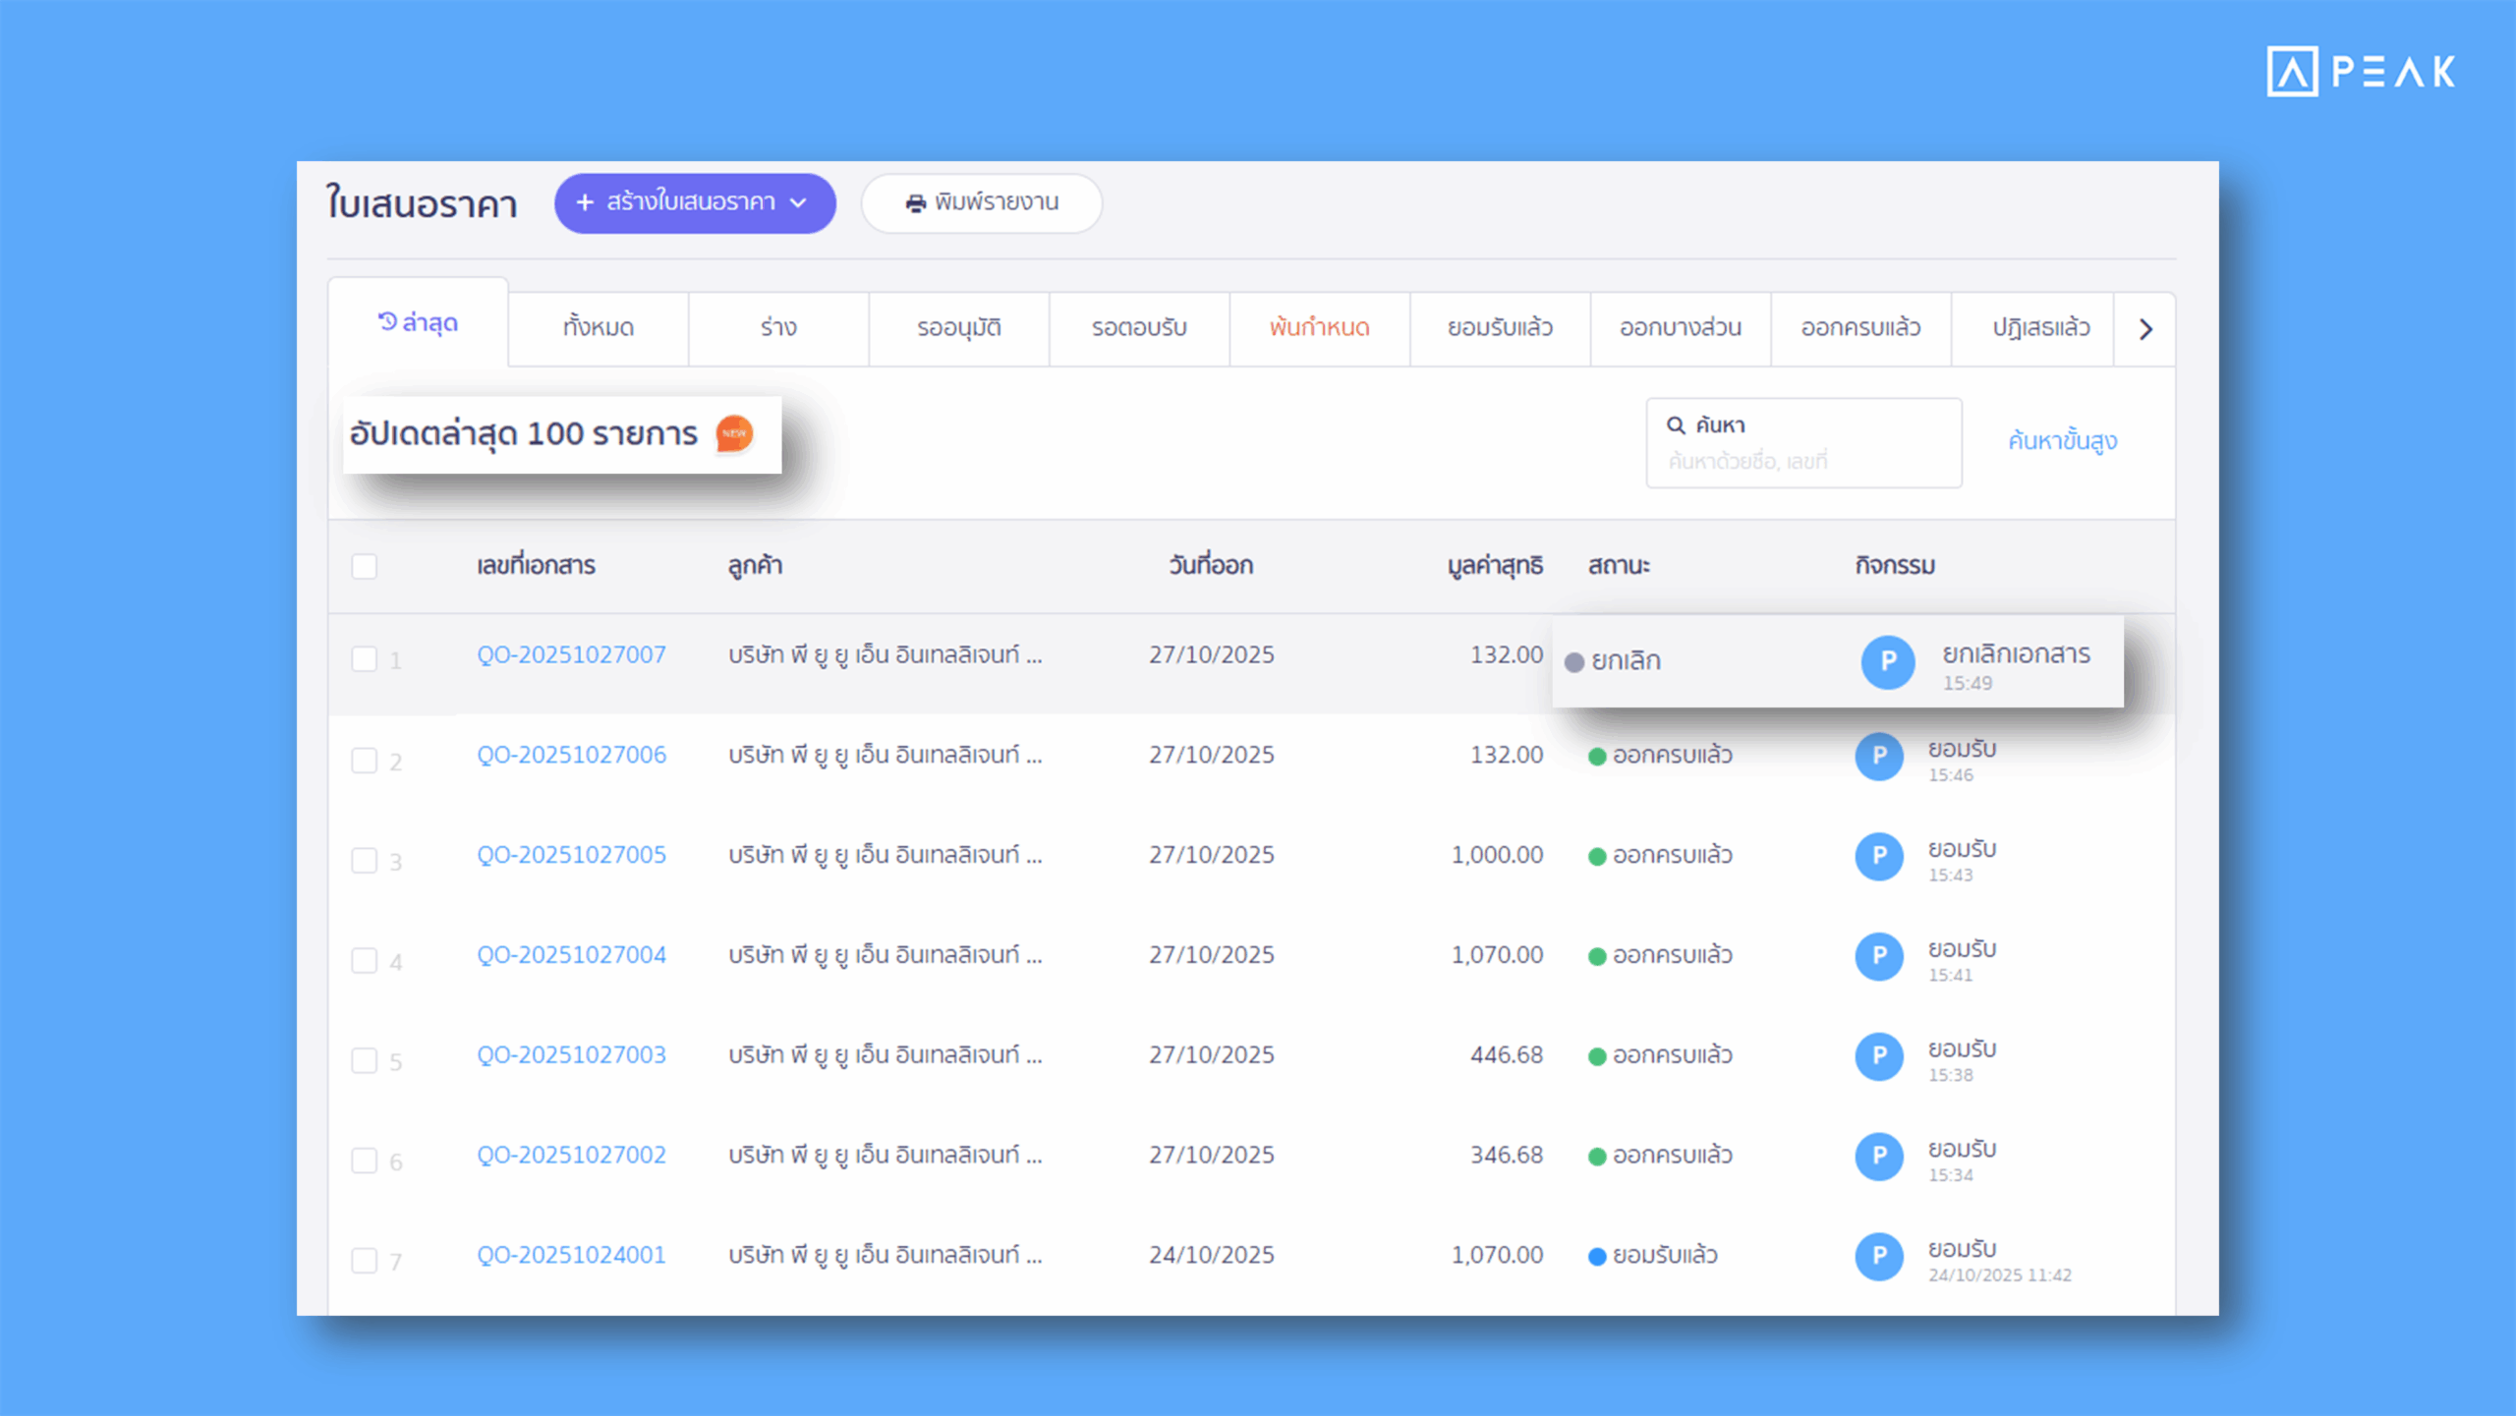
Task: Click the PEAK logo icon
Action: [x=2292, y=72]
